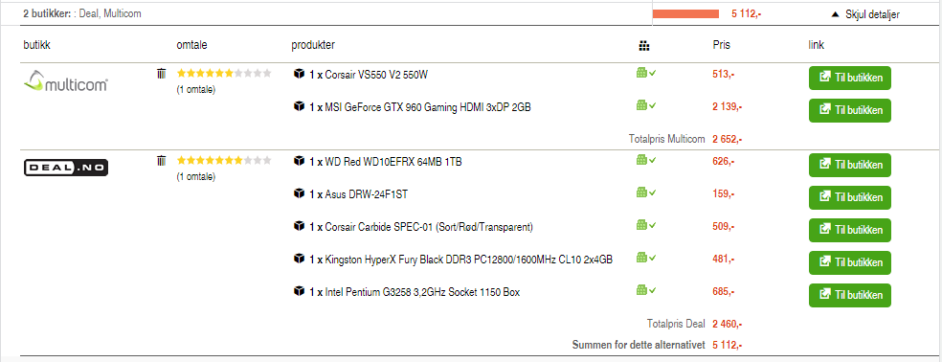Click the stock status icon for Kingston HyperX Fury
This screenshot has height=362, width=942.
coord(646,258)
